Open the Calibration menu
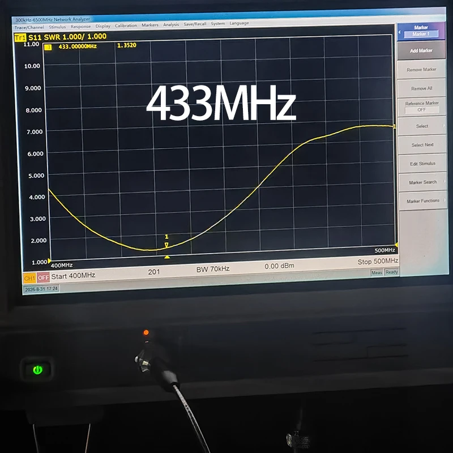This screenshot has width=453, height=453. [x=126, y=25]
